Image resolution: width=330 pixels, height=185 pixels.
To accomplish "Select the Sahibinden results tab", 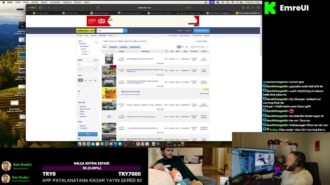I will coord(113,47).
